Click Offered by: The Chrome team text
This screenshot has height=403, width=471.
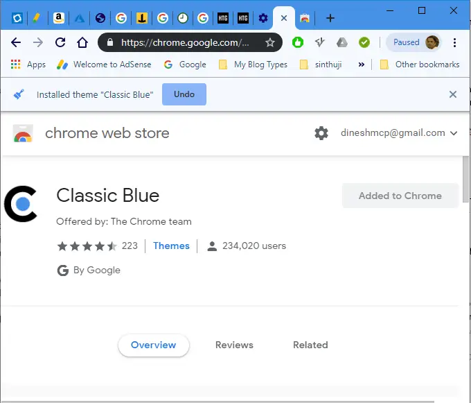pos(124,221)
